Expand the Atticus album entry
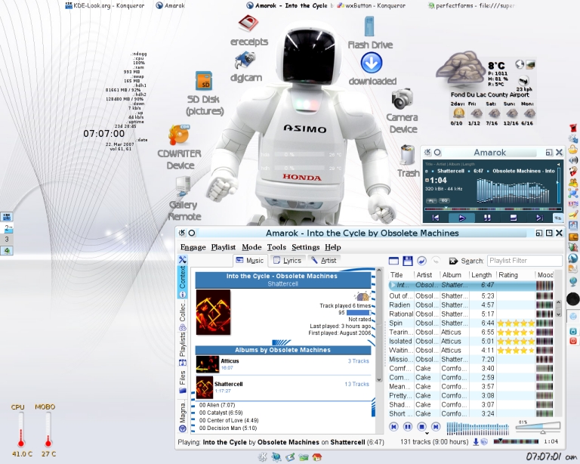This screenshot has width=580, height=464. [283, 364]
